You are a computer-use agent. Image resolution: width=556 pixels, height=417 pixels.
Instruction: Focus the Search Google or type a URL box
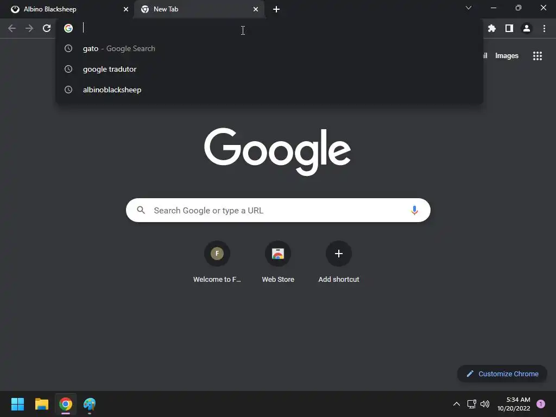[x=278, y=210]
